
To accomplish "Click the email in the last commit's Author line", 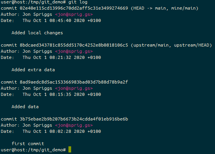I will pos(74,126).
